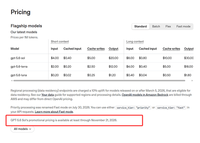Click the Long context header label
The width and height of the screenshot is (200, 143).
click(135, 42)
